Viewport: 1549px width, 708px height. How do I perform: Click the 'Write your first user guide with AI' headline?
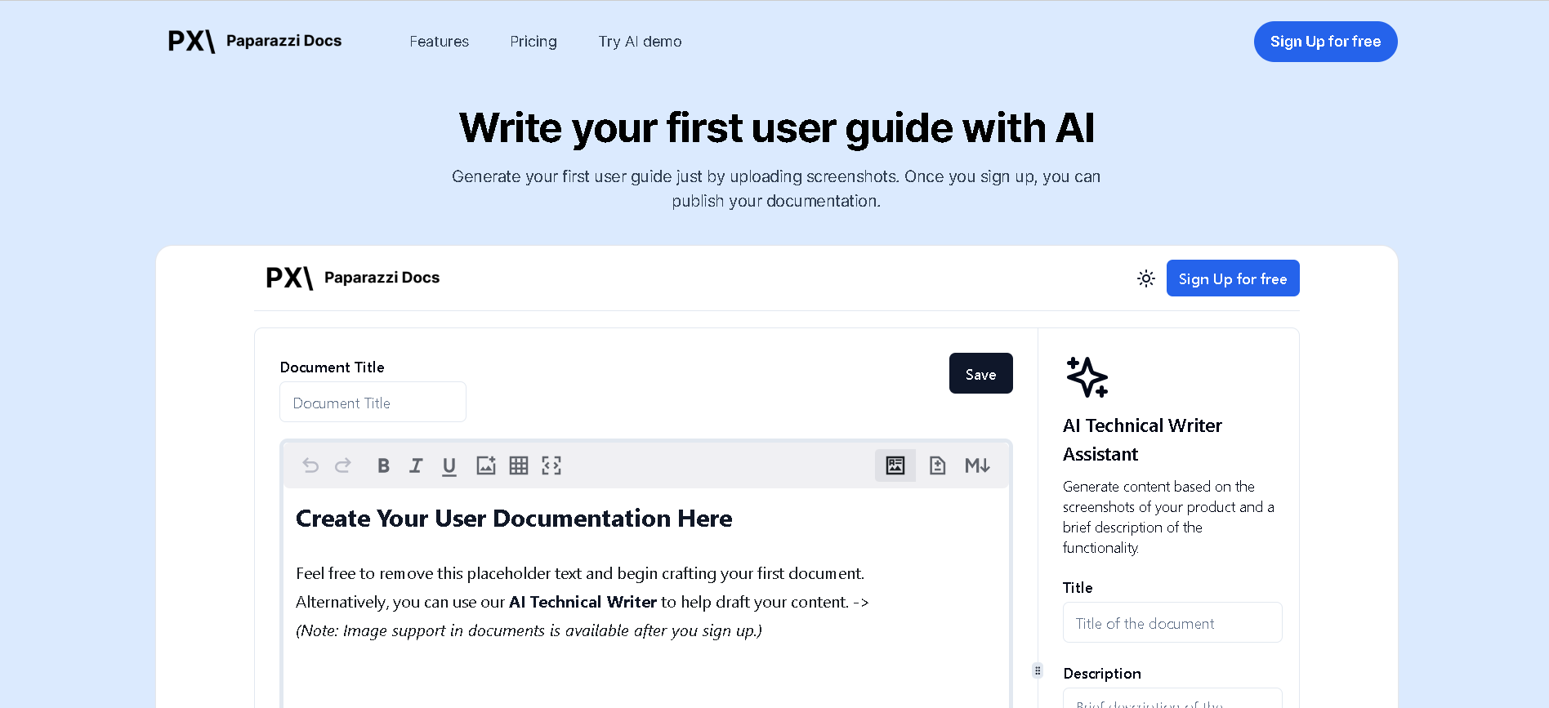coord(776,128)
